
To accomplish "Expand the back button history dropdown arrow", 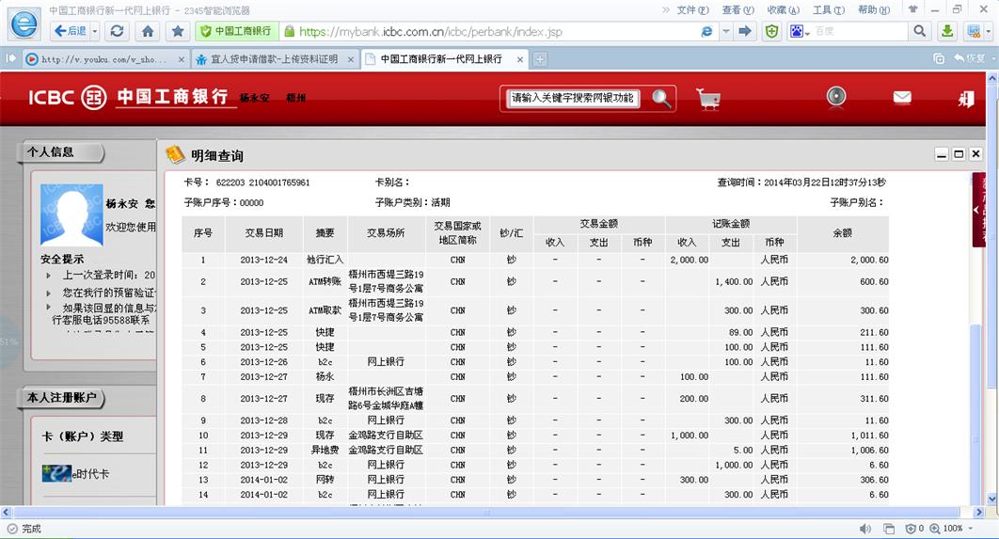I will 94,31.
